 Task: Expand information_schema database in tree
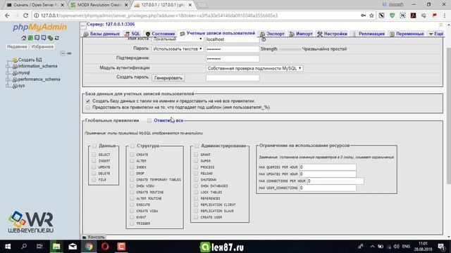coord(8,66)
